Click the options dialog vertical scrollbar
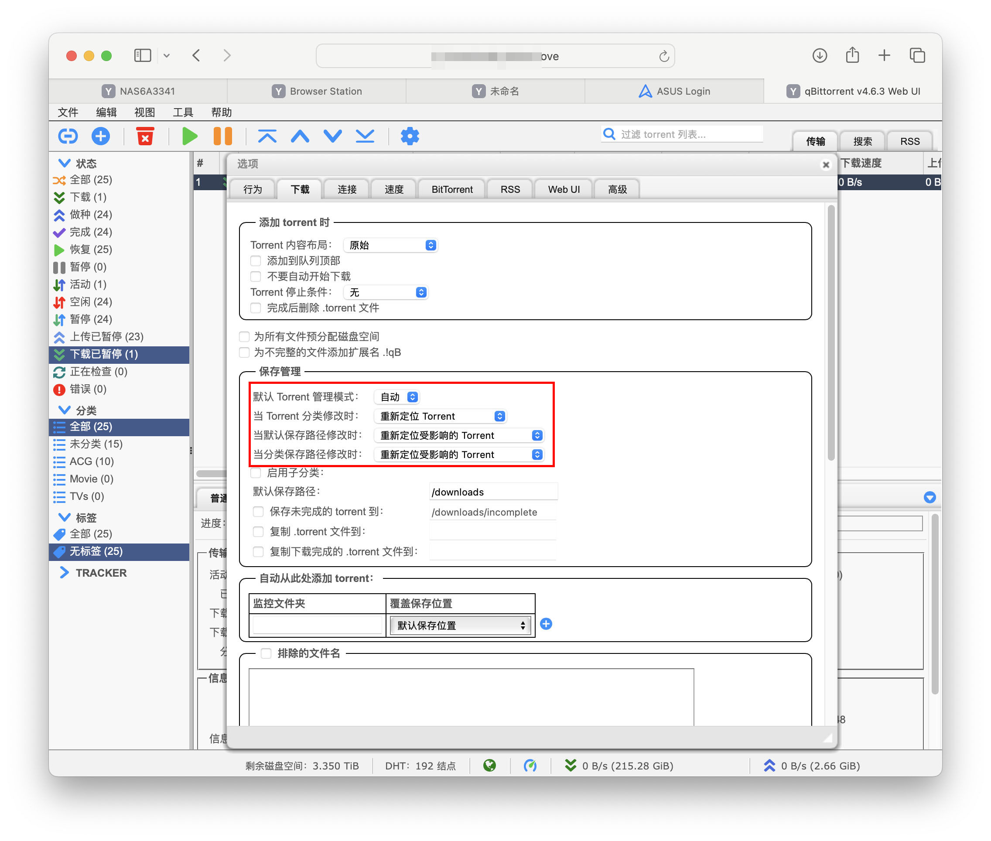Image resolution: width=991 pixels, height=841 pixels. coord(831,333)
